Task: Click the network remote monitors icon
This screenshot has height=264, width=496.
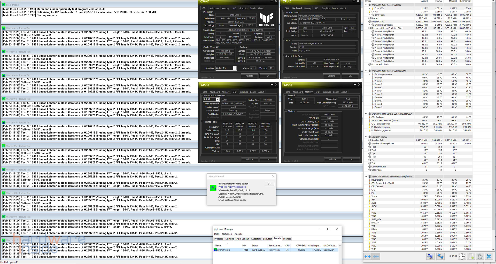Action: 440,256
